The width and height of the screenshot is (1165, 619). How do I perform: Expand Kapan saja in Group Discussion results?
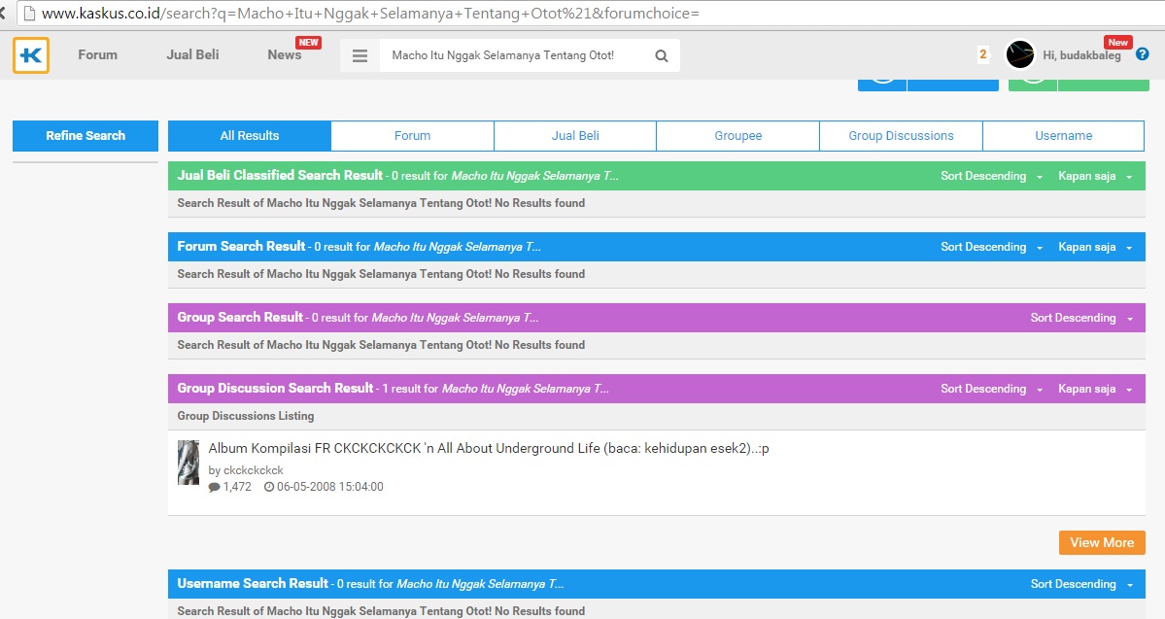1095,389
